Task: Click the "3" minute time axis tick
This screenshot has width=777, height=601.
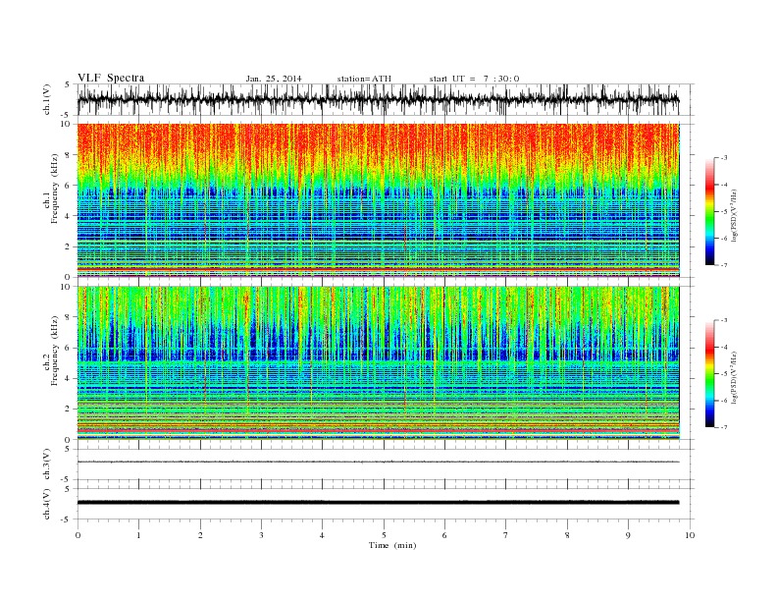Action: [261, 535]
